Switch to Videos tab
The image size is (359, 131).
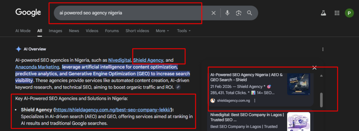[92, 30]
